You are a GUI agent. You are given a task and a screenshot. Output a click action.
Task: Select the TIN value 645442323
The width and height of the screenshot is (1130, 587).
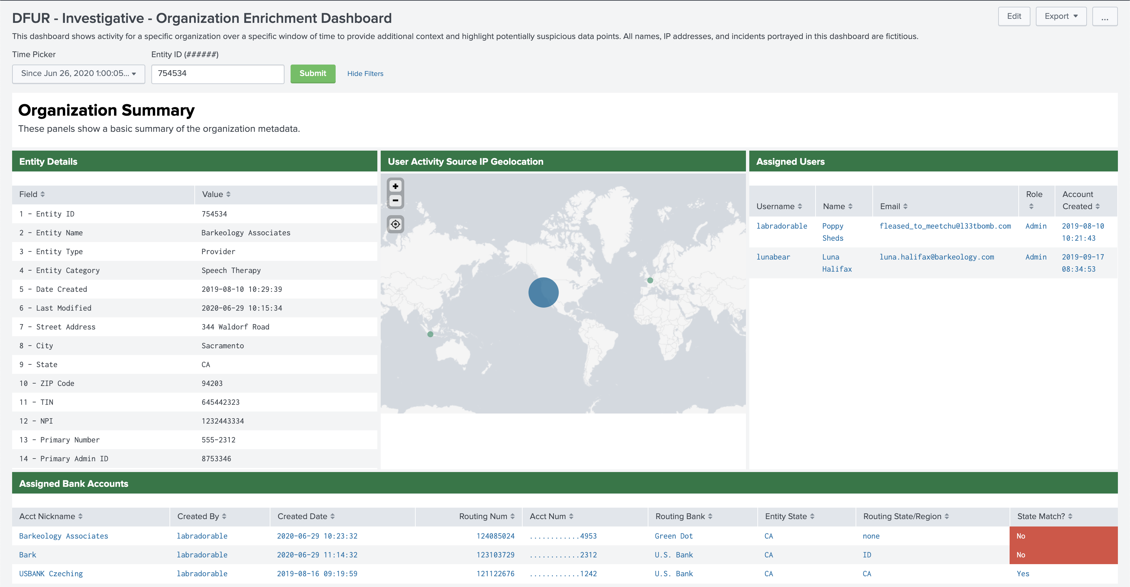(220, 402)
